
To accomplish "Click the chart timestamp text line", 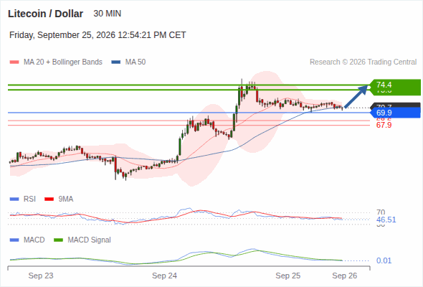I will (x=98, y=35).
